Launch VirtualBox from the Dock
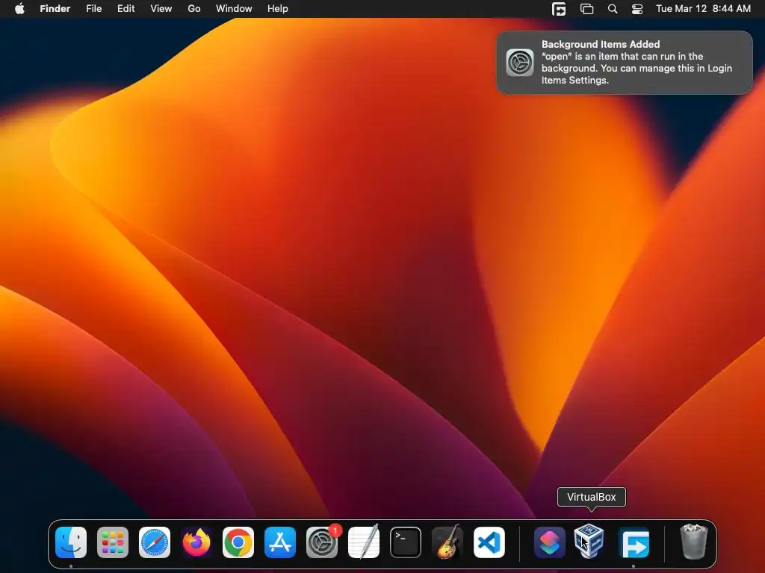This screenshot has height=573, width=765. [589, 542]
